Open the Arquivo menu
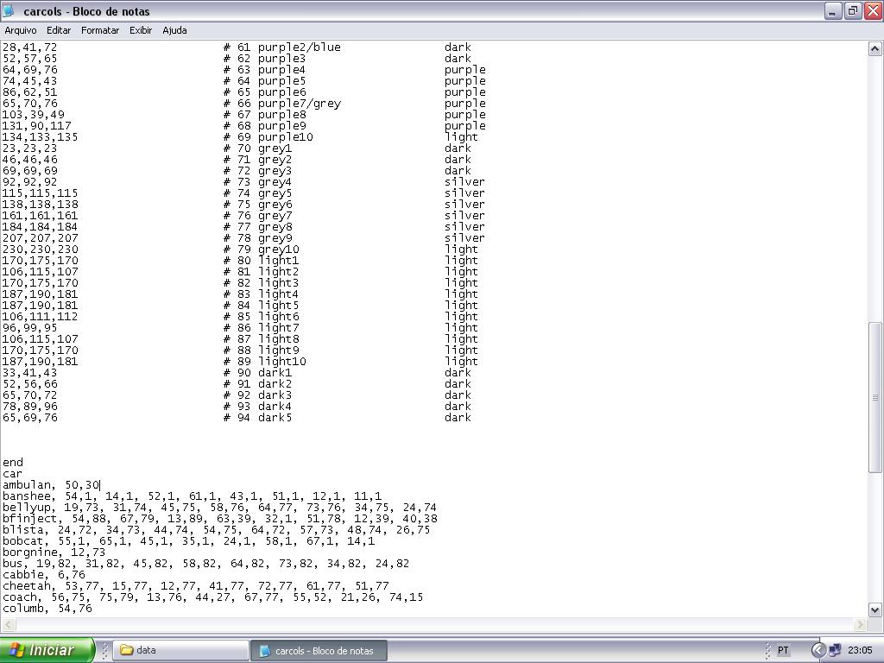The image size is (884, 663). point(21,30)
